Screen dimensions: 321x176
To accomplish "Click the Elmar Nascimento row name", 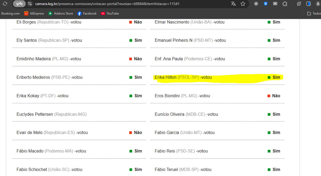I will click(172, 22).
